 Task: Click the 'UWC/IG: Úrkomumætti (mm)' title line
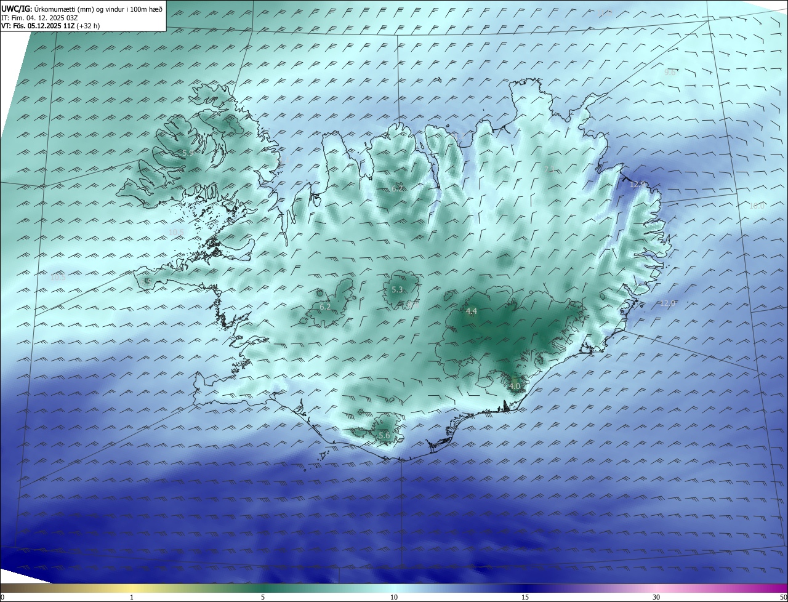[82, 9]
